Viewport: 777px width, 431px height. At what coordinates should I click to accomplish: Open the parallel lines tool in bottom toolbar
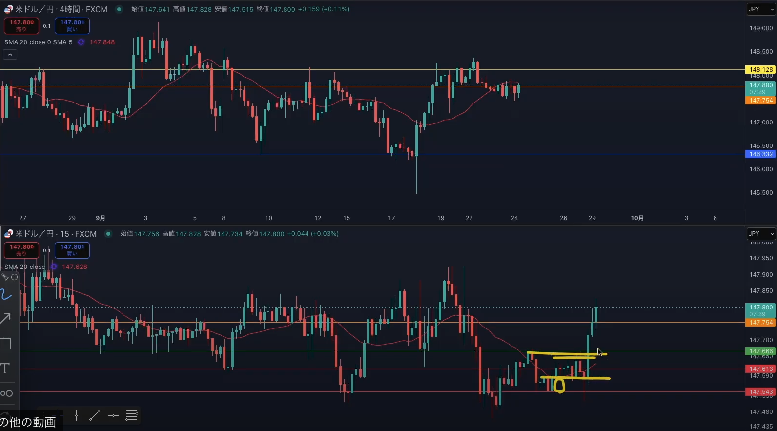point(132,415)
